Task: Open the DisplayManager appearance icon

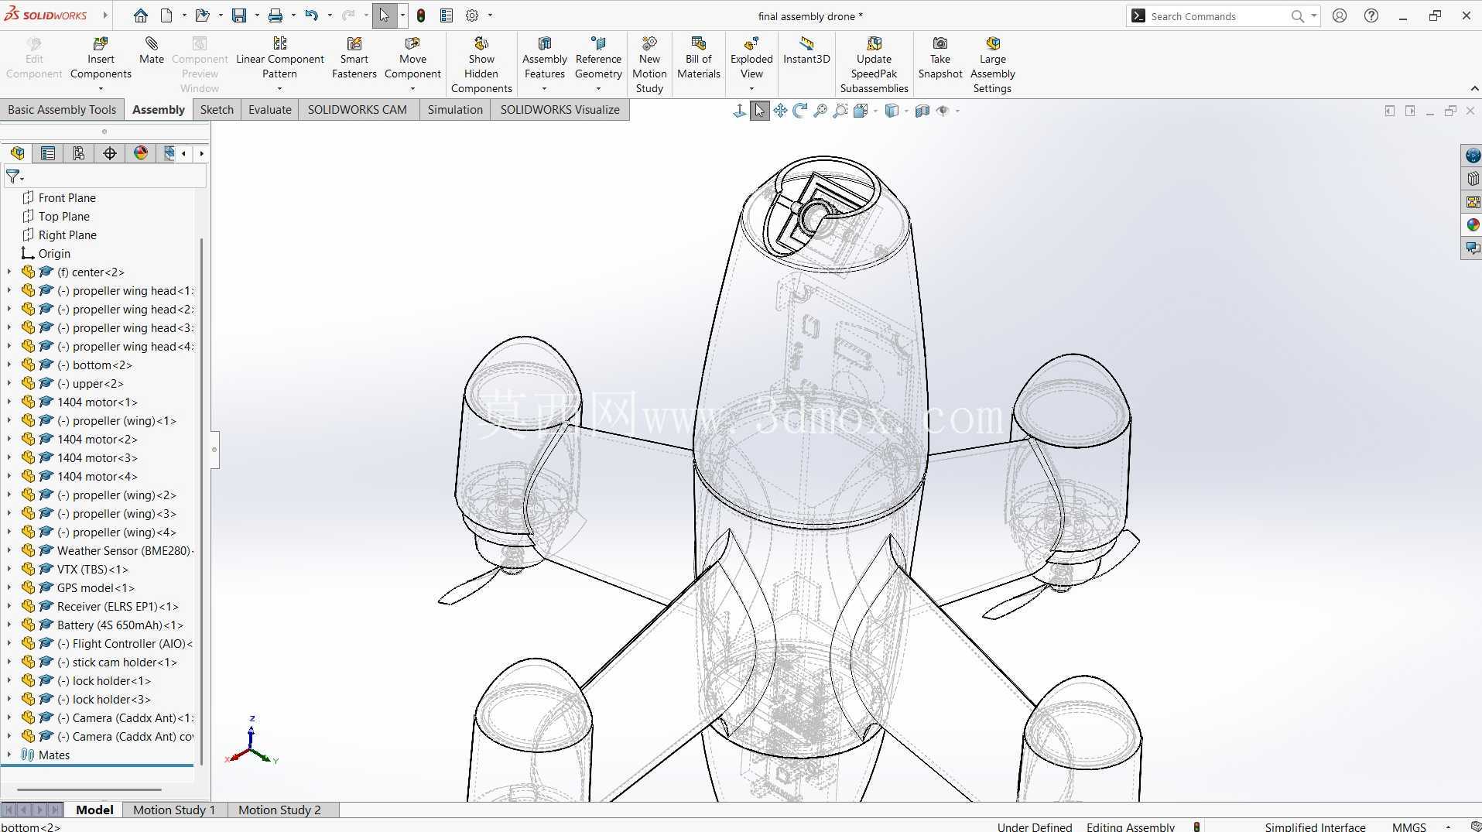Action: pyautogui.click(x=140, y=153)
